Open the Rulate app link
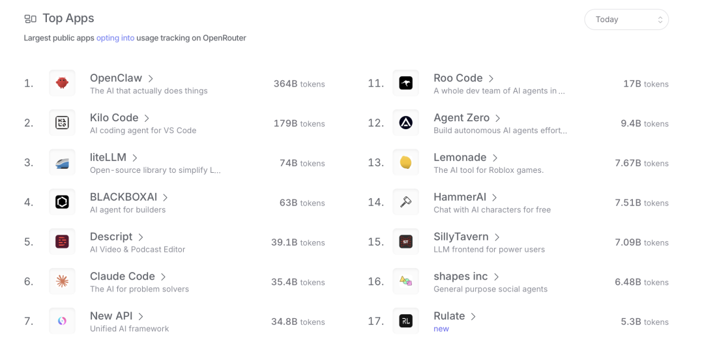The height and width of the screenshot is (343, 704). pyautogui.click(x=449, y=316)
